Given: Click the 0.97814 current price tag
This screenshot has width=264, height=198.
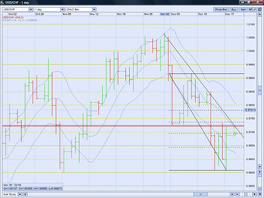Looking at the screenshot, I should [250, 110].
